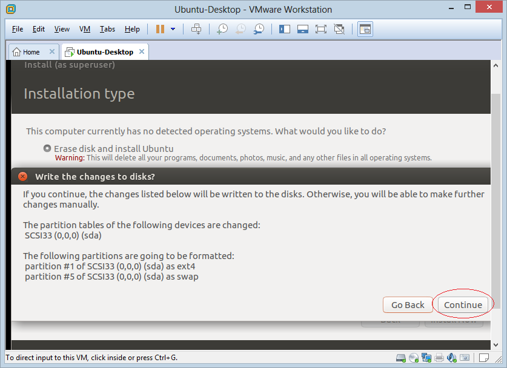The image size is (507, 368).
Task: Open the message log icon in status bar
Action: point(484,358)
